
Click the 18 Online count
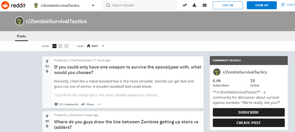[255, 83]
